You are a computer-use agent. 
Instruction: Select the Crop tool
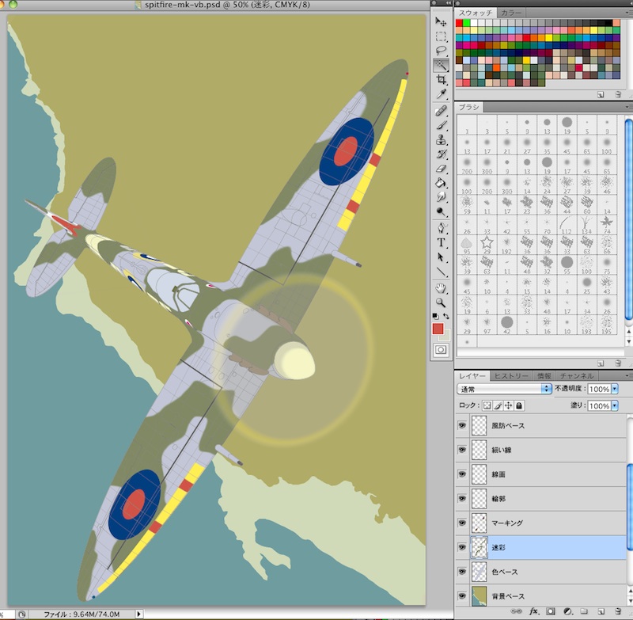[x=441, y=79]
